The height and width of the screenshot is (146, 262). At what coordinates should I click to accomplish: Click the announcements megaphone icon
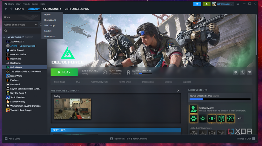coord(197,4)
